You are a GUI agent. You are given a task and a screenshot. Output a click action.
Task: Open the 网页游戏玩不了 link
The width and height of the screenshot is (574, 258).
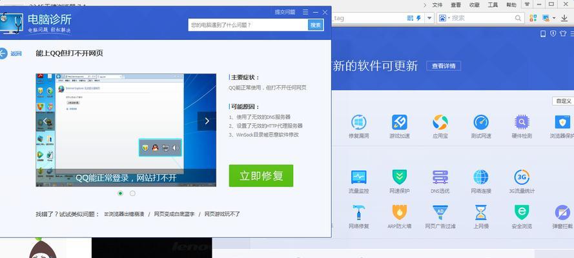(222, 214)
